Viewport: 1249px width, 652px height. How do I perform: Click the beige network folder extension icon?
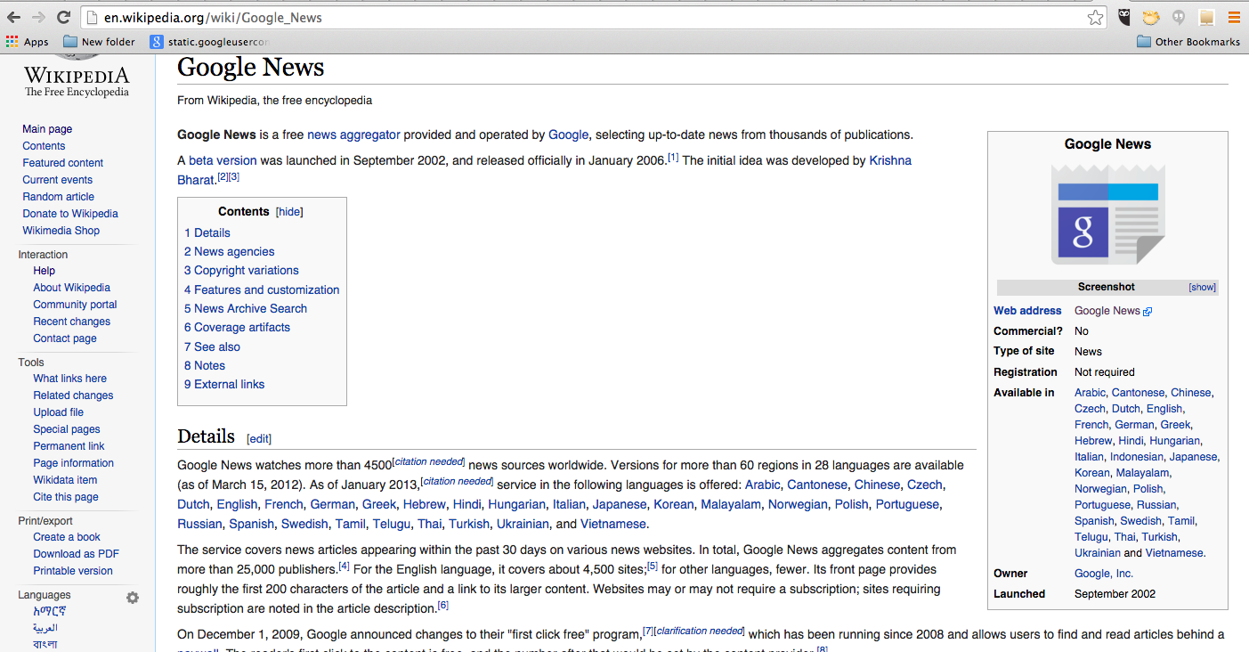point(1207,17)
